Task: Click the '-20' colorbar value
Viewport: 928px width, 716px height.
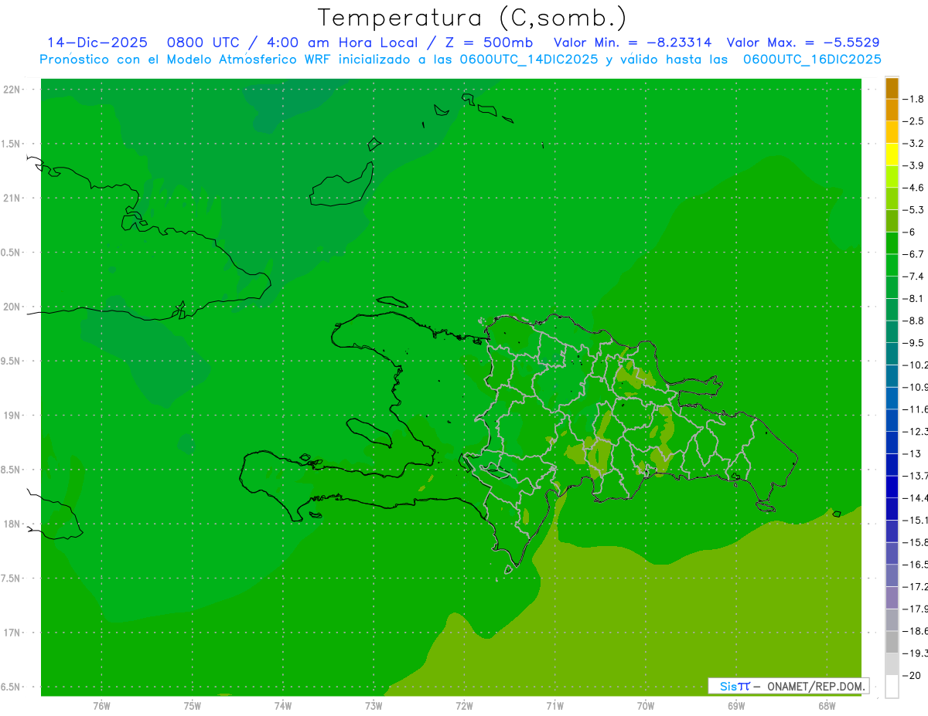Action: [x=911, y=676]
